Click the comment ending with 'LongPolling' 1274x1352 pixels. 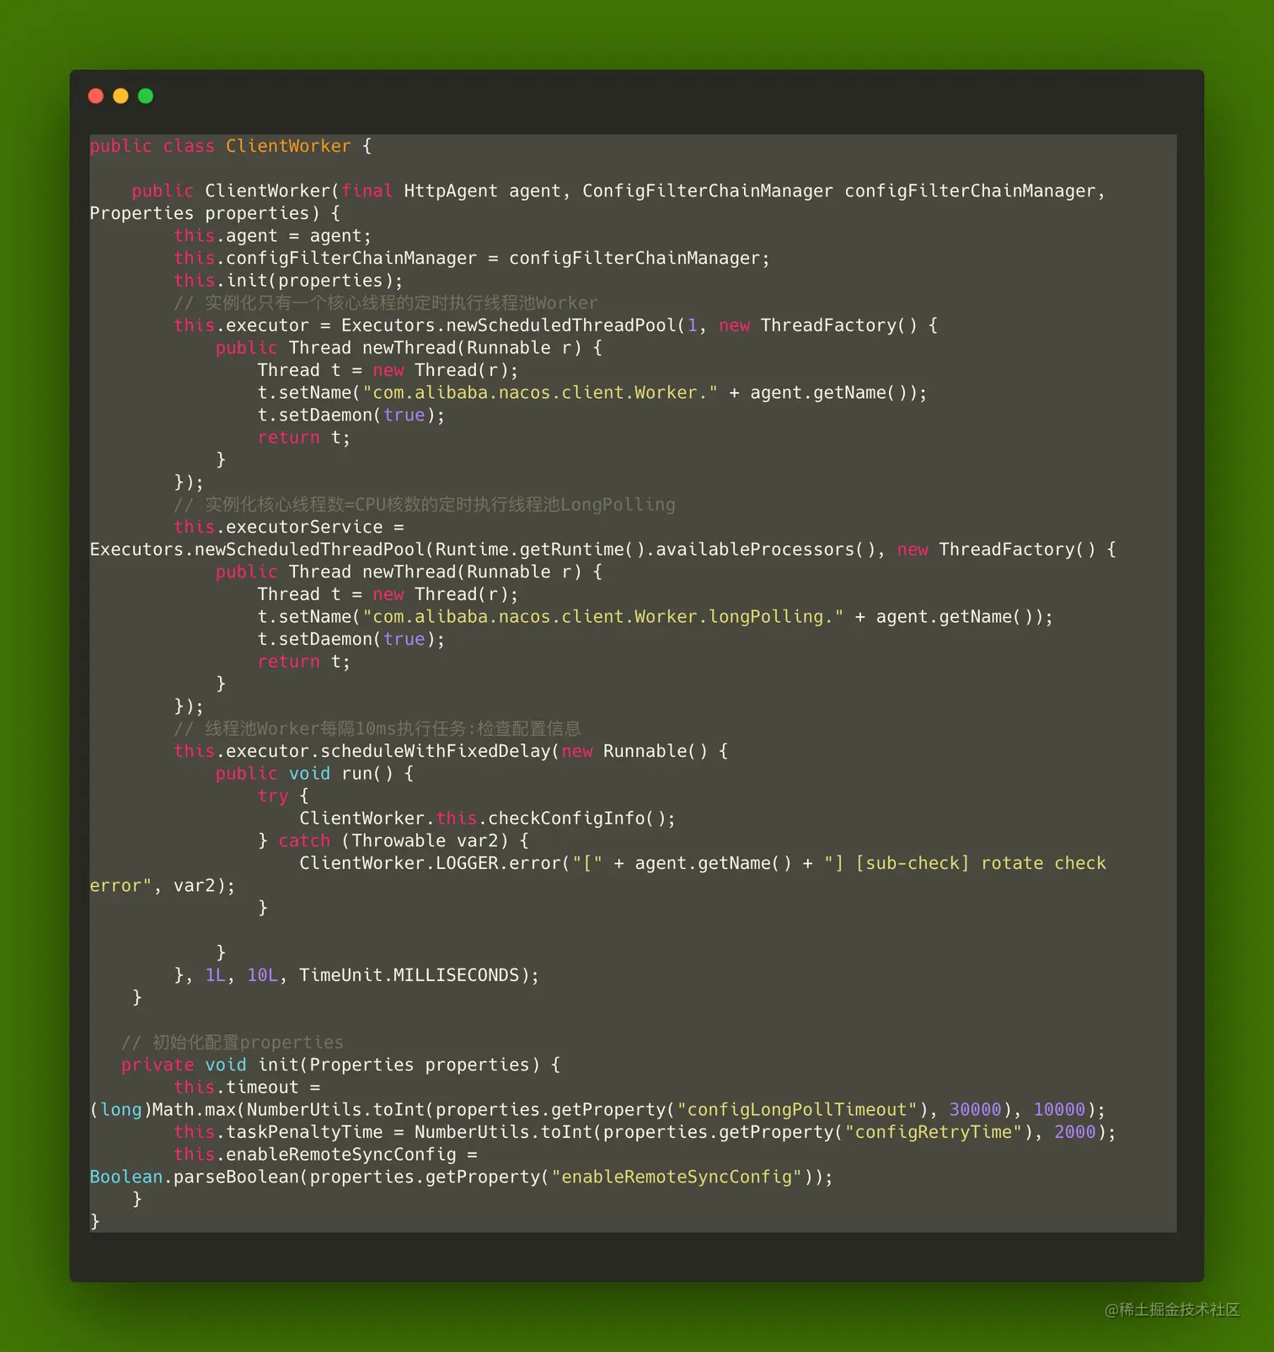coord(425,505)
